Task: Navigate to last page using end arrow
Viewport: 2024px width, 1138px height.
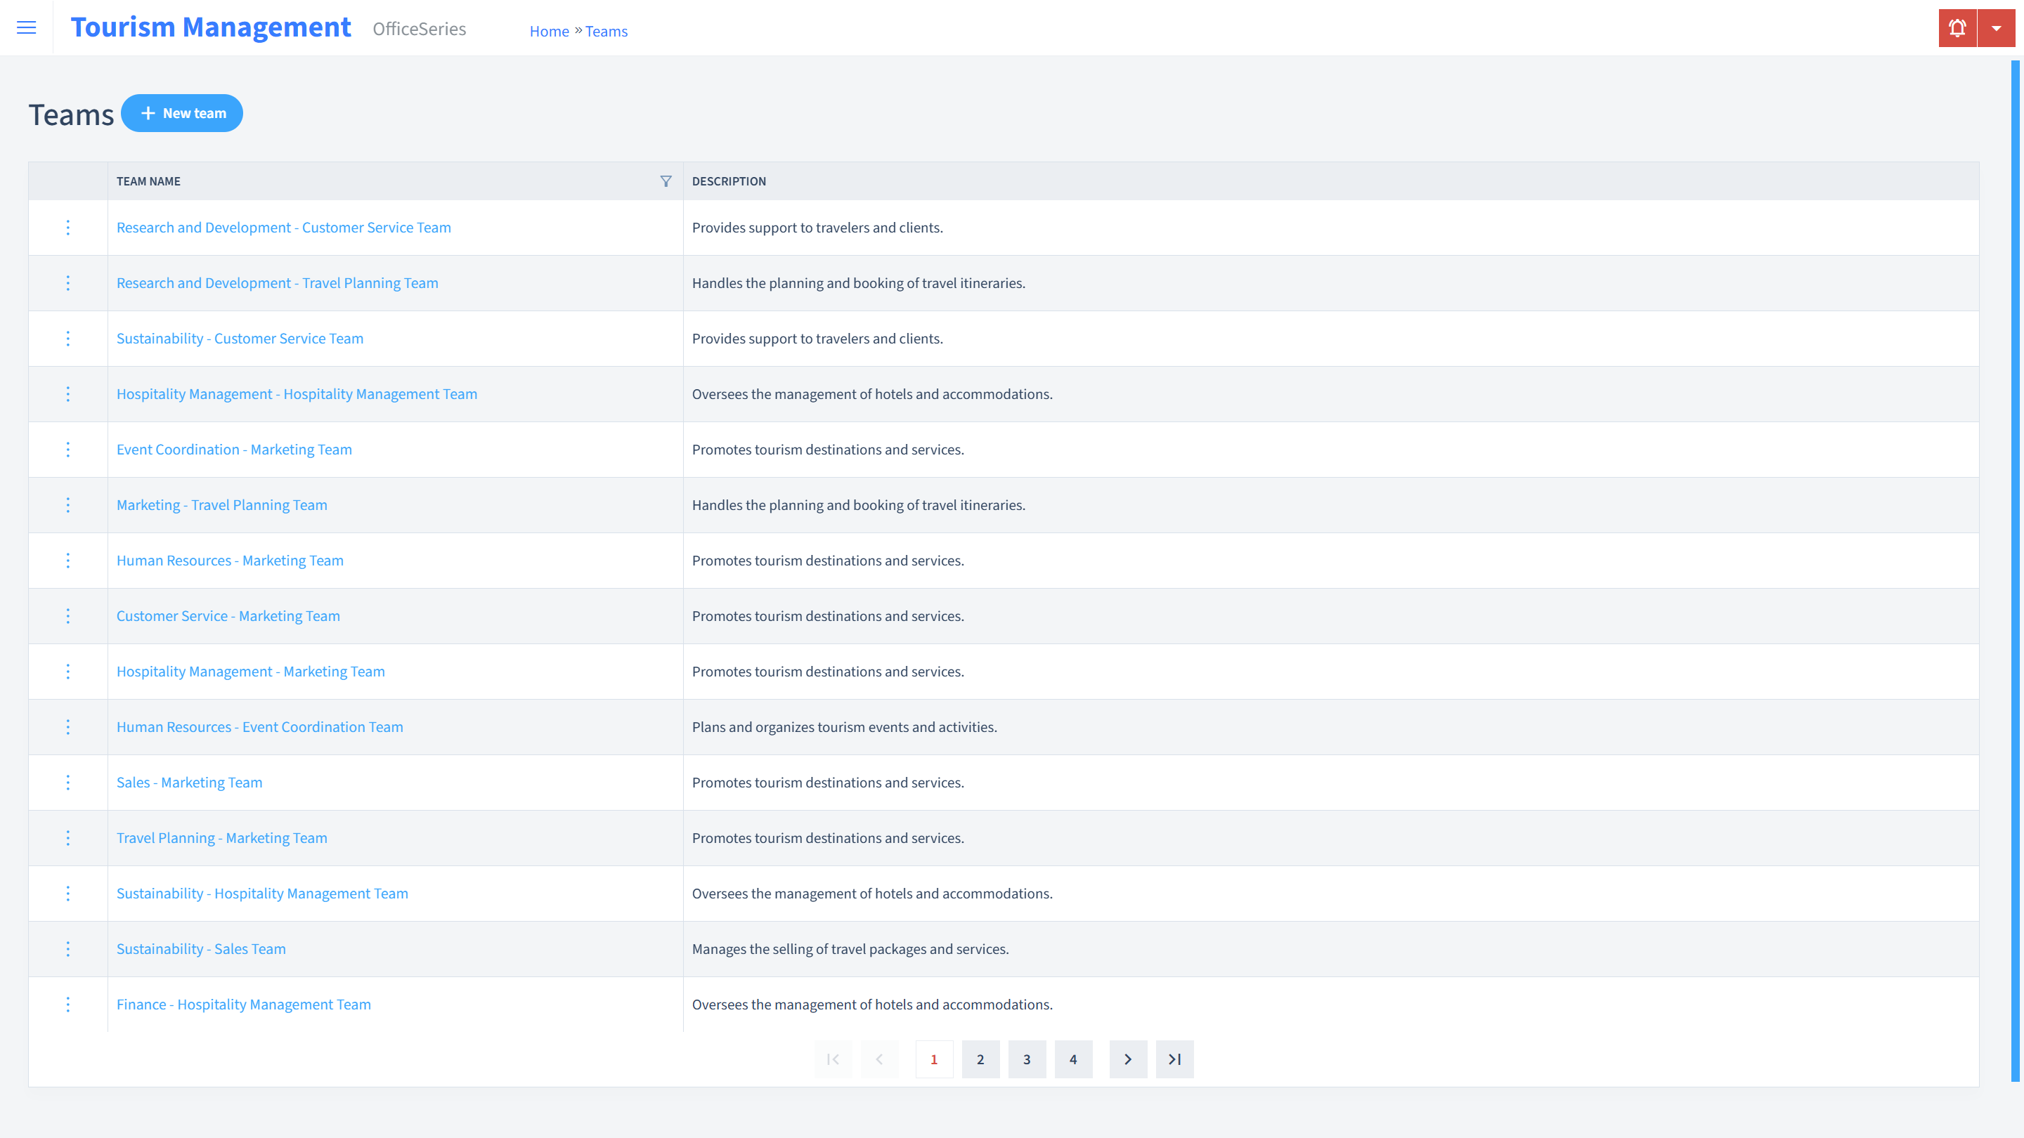Action: pos(1174,1059)
